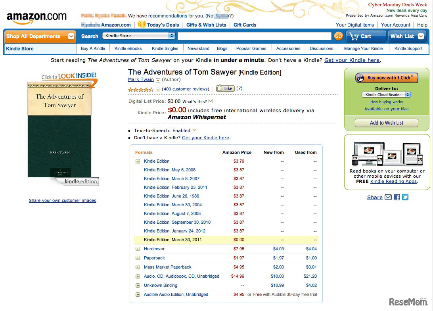Share this book via email icon
Viewport: 433px width, 311px height.
coord(388,197)
